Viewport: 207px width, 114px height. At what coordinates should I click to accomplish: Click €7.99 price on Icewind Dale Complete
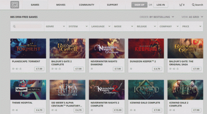(x=157, y=110)
